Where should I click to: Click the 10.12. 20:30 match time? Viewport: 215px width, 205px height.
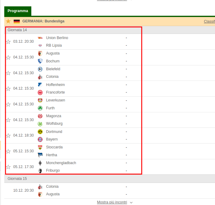tap(23, 190)
